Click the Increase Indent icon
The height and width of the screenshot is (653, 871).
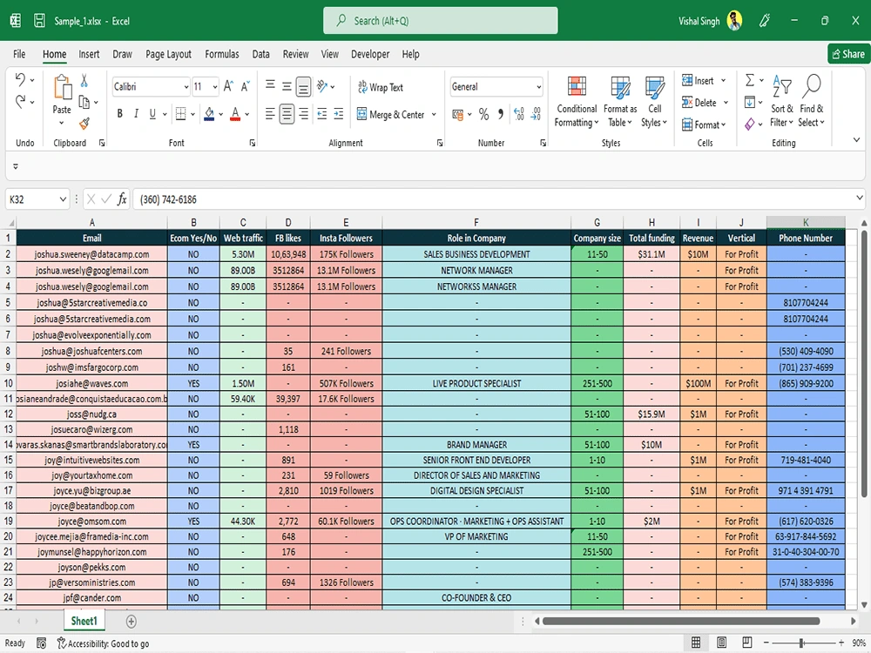point(338,114)
